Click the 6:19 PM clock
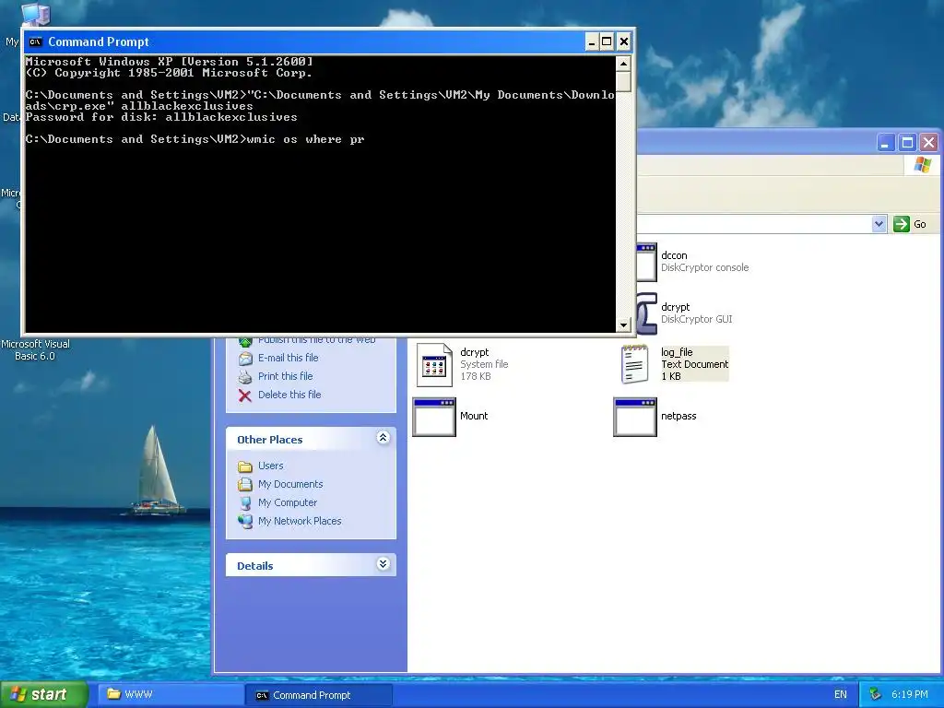944x708 pixels. tap(910, 694)
